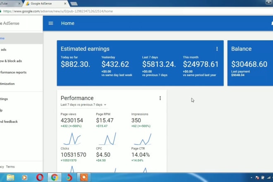Open Allow & block ads sidebar item
The image size is (273, 182).
(21, 61)
